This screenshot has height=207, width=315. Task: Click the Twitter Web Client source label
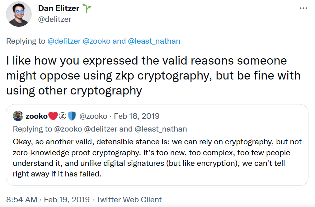point(129,200)
